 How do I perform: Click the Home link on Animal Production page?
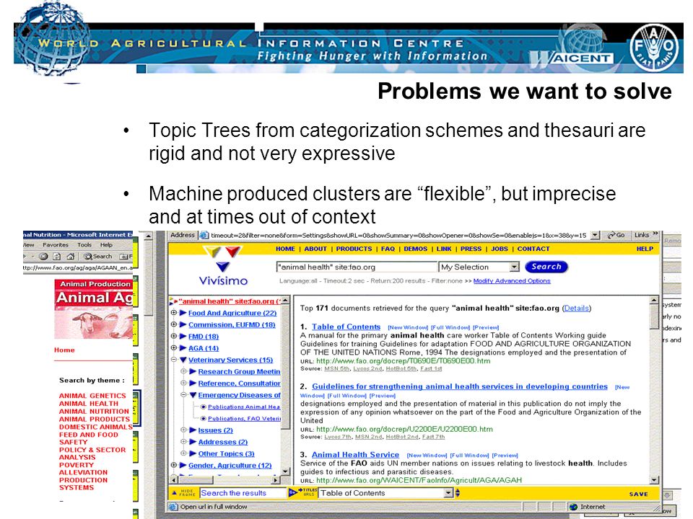(x=64, y=350)
